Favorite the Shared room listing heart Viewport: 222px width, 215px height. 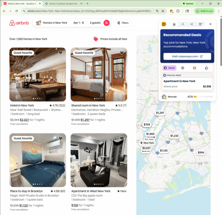tap(122, 53)
